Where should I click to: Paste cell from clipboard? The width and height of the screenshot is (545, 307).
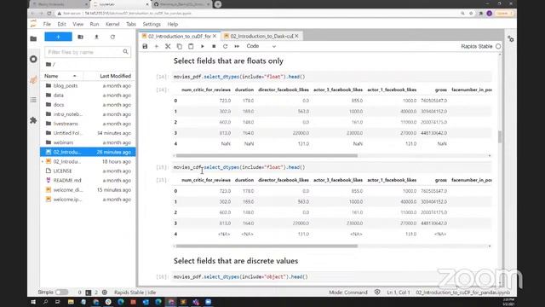click(x=191, y=46)
